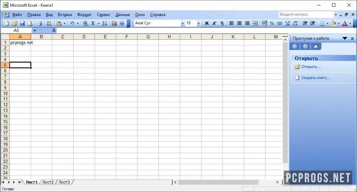This screenshot has height=192, width=357.
Task: Click the Select All corner button
Action: [x=5, y=37]
